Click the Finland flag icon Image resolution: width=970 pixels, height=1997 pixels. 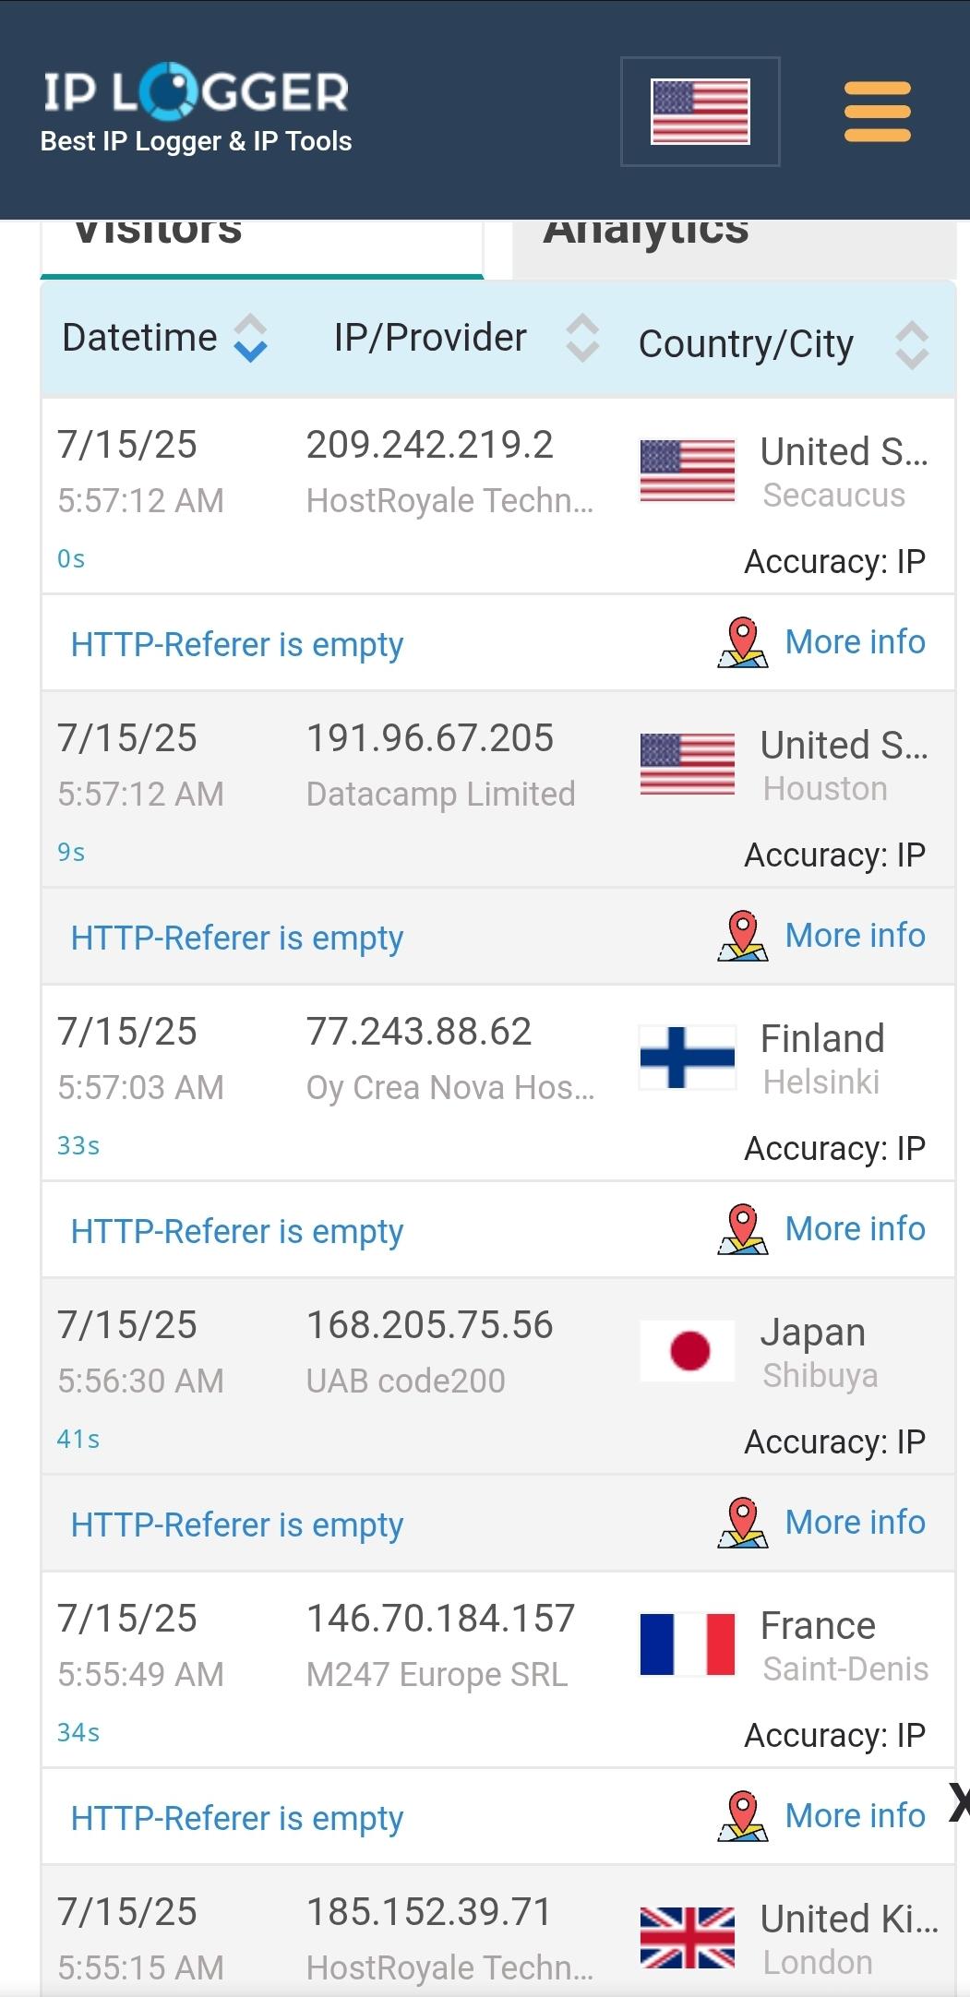coord(688,1057)
